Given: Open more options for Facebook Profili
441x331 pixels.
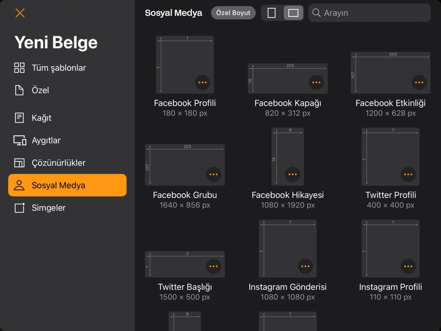Looking at the screenshot, I should [x=202, y=82].
